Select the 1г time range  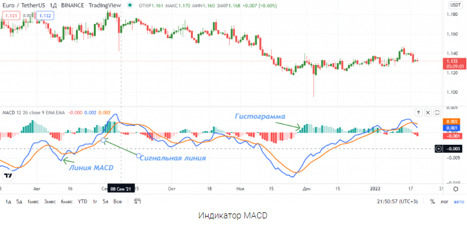pos(95,202)
